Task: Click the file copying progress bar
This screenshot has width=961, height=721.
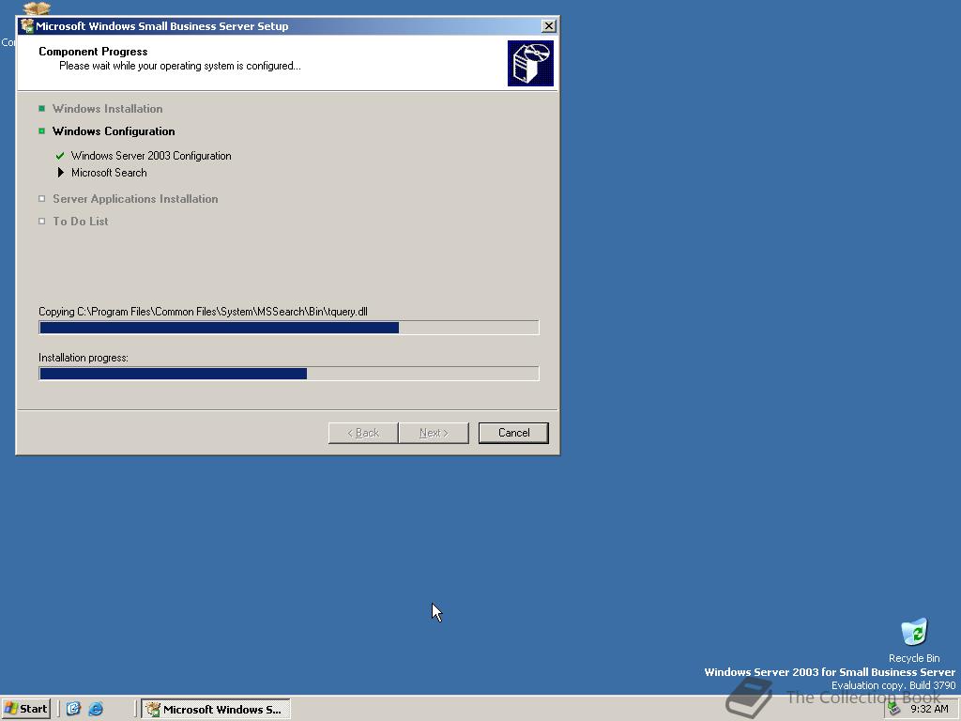Action: click(x=289, y=328)
